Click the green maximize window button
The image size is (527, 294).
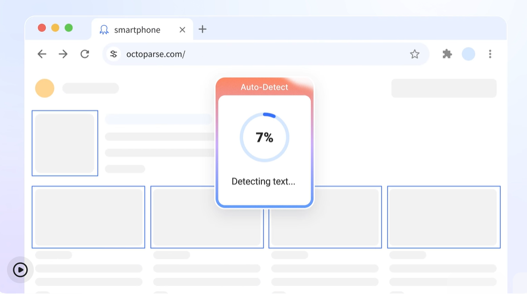tap(69, 27)
